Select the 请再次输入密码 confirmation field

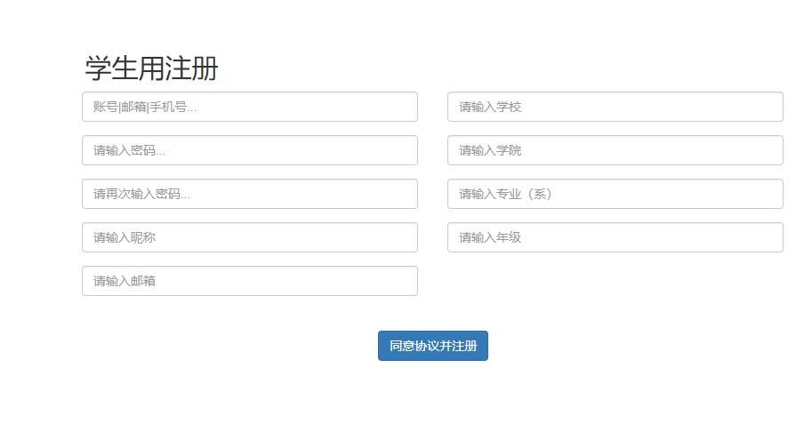click(249, 194)
